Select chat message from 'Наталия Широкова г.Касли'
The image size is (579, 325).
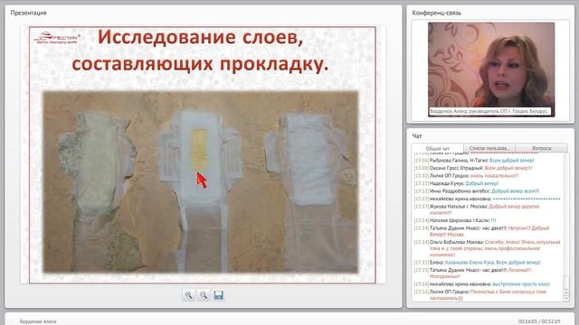click(455, 220)
